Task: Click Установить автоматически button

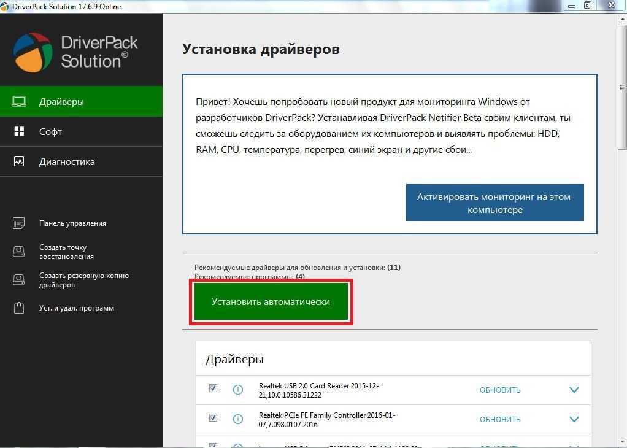Action: click(x=271, y=301)
